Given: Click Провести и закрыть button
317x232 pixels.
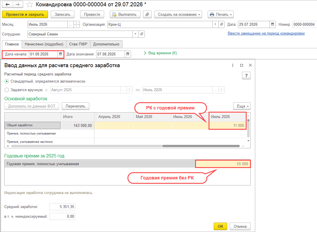Looking at the screenshot, I should [25, 14].
